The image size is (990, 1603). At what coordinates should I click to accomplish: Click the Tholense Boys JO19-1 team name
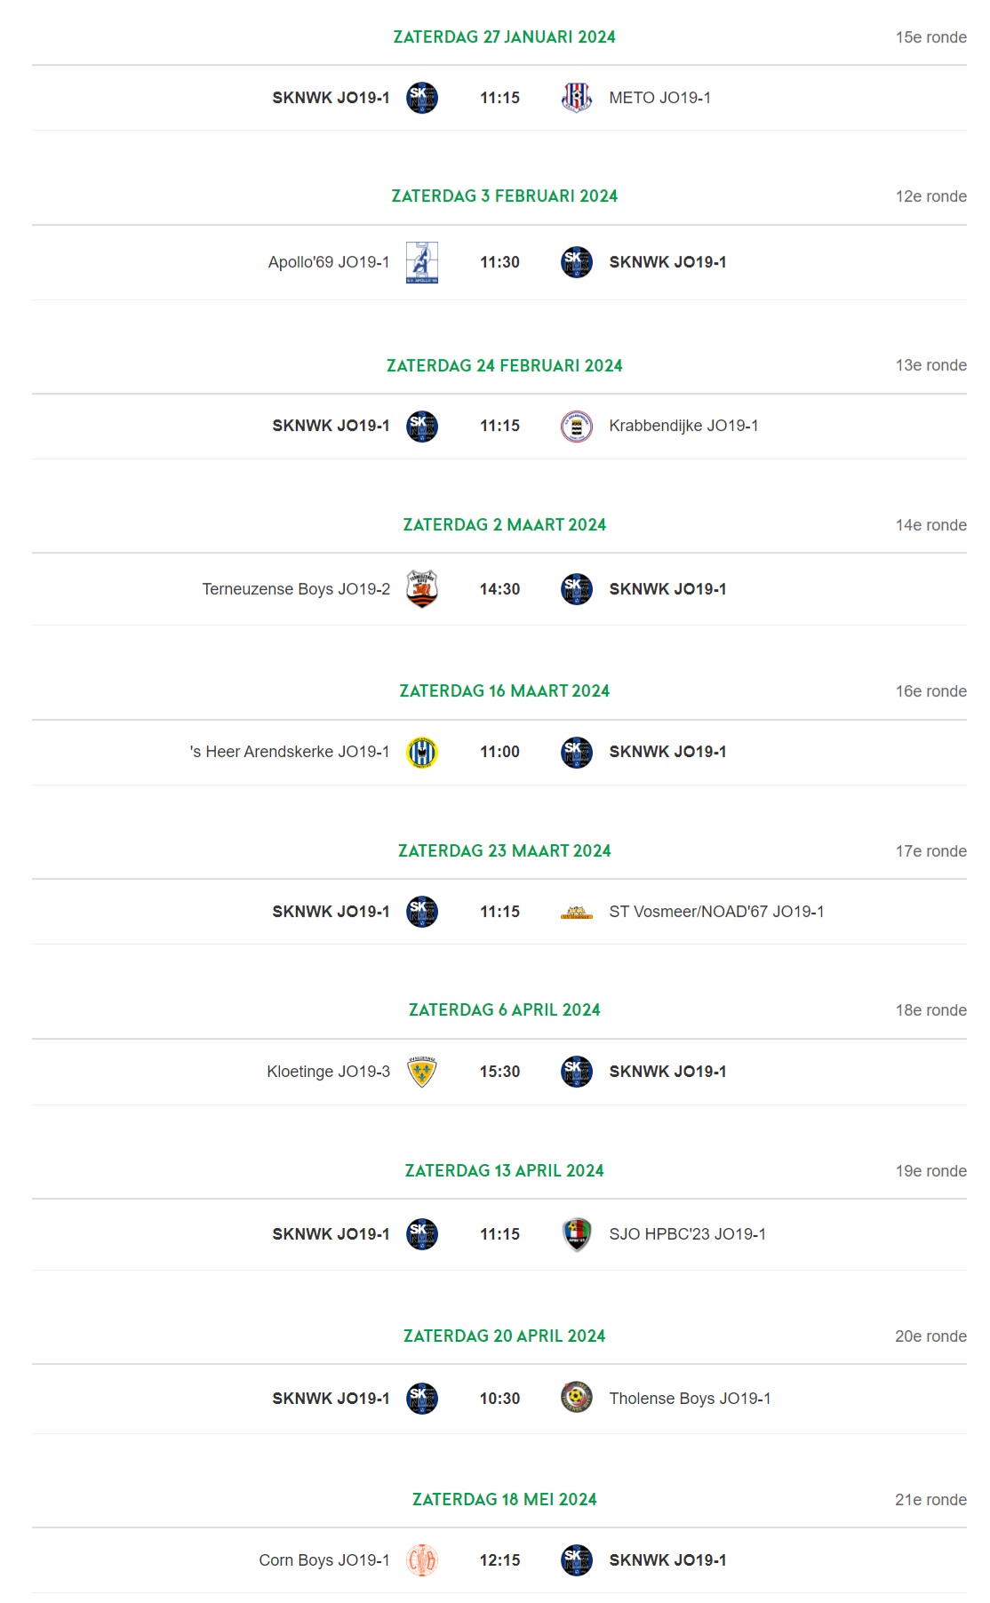pos(690,1399)
